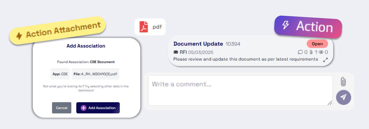The image size is (369, 129).
Task: Focus the Write a comment field
Action: [x=240, y=90]
